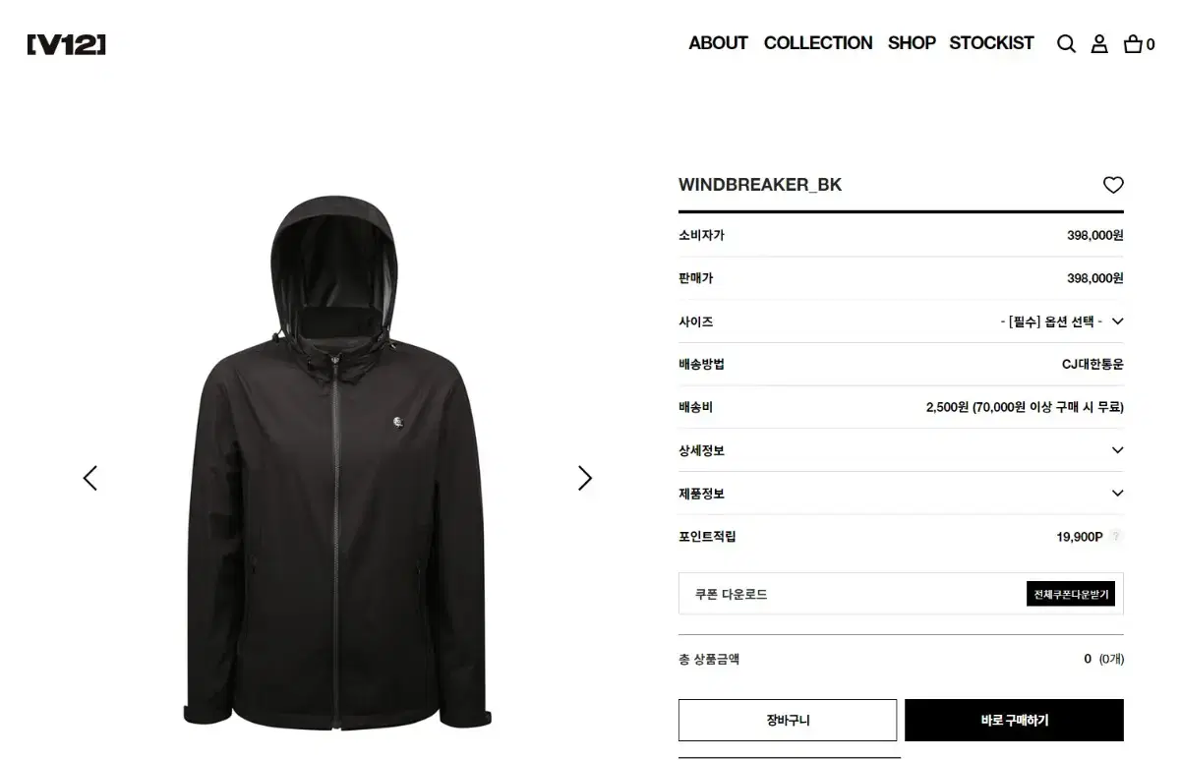Show next product image arrow
The image size is (1180, 760).
[x=585, y=478]
